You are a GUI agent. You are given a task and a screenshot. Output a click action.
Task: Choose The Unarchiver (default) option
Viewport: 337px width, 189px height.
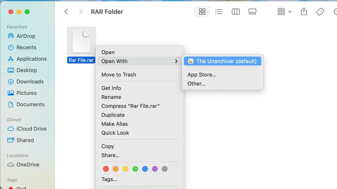[x=222, y=61]
